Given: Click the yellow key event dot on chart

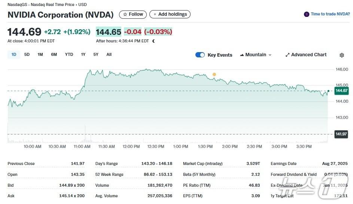Looking at the screenshot, I should point(214,74).
